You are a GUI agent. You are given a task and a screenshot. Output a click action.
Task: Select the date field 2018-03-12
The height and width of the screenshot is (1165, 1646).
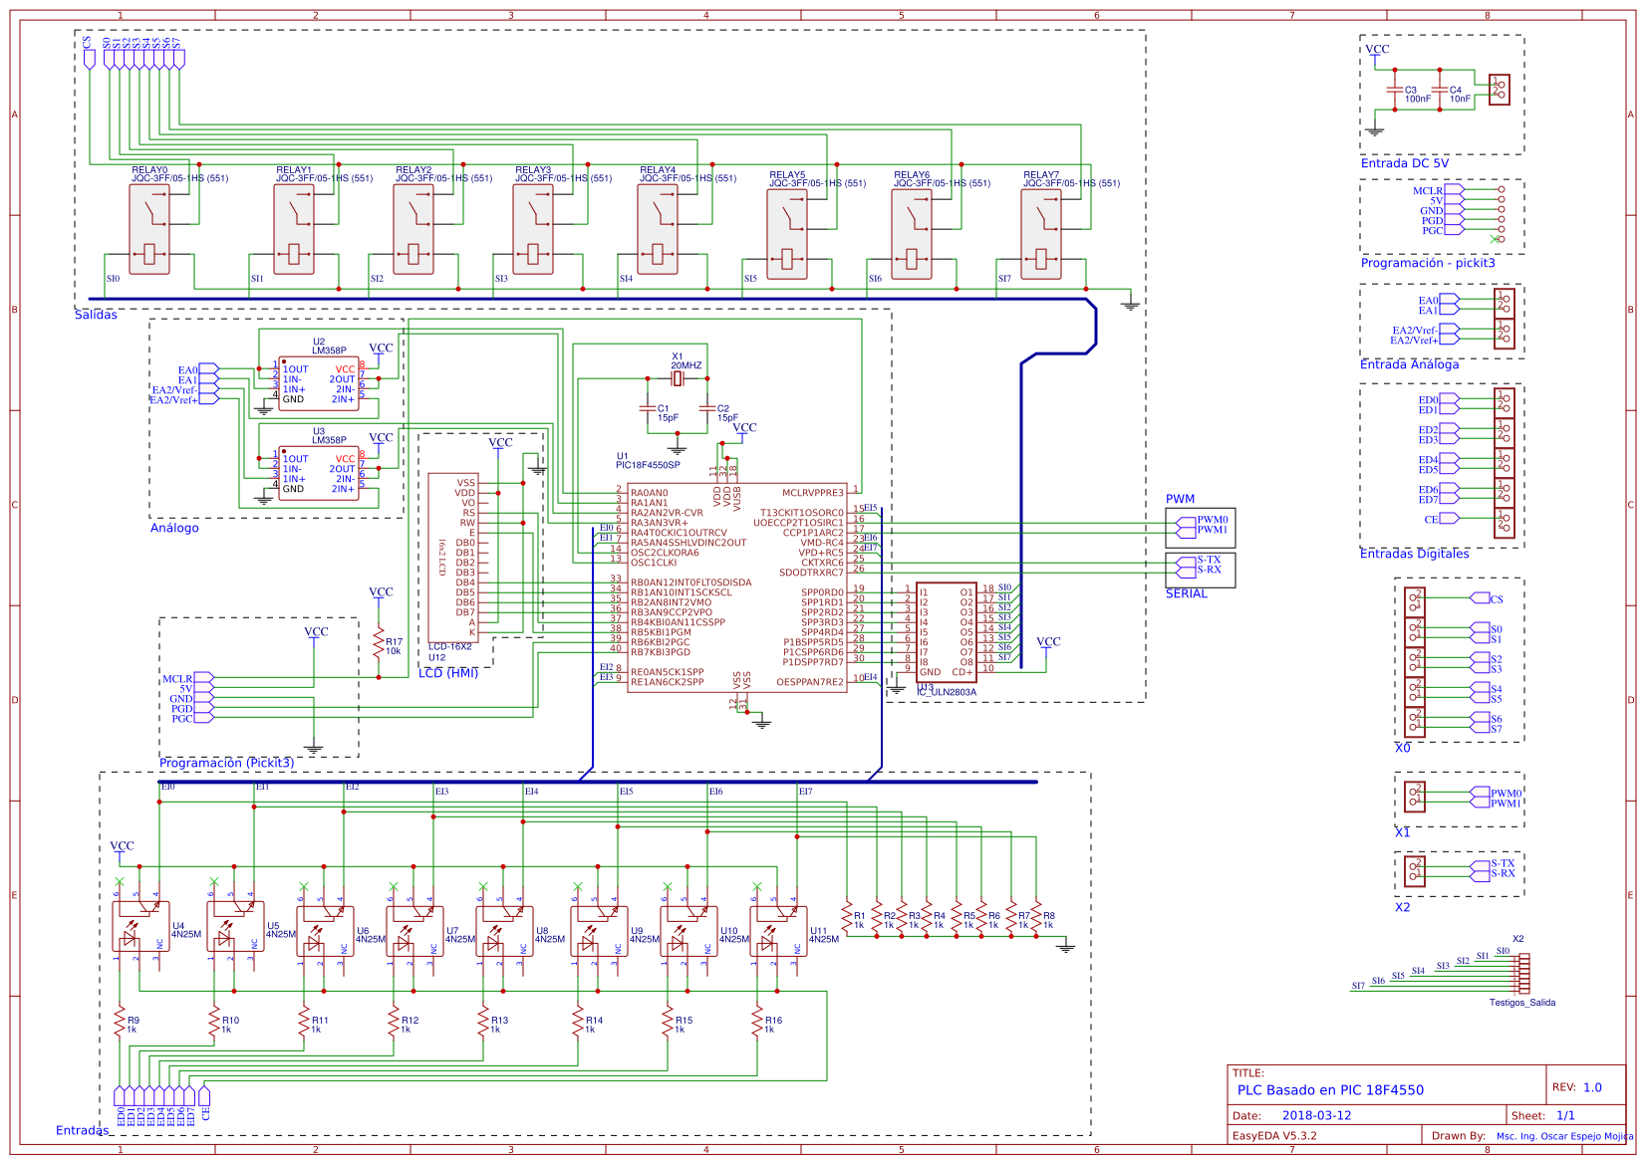click(1316, 1115)
